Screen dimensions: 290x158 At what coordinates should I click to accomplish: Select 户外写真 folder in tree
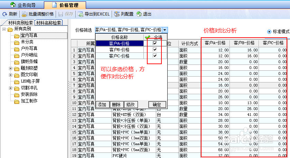coord(29,49)
